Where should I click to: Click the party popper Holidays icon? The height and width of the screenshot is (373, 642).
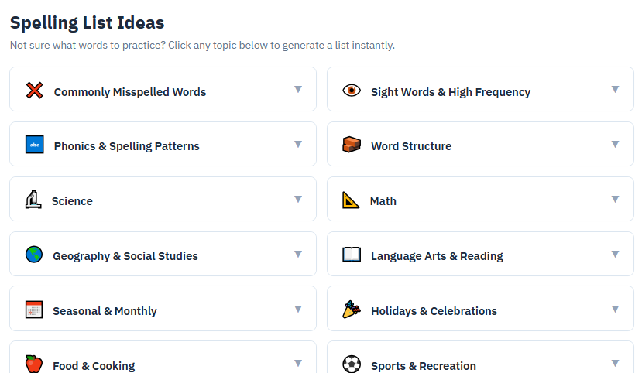pos(352,310)
